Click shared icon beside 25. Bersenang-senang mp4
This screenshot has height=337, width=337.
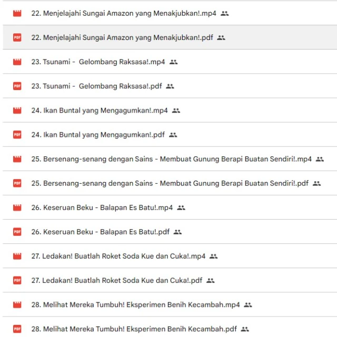(x=320, y=159)
